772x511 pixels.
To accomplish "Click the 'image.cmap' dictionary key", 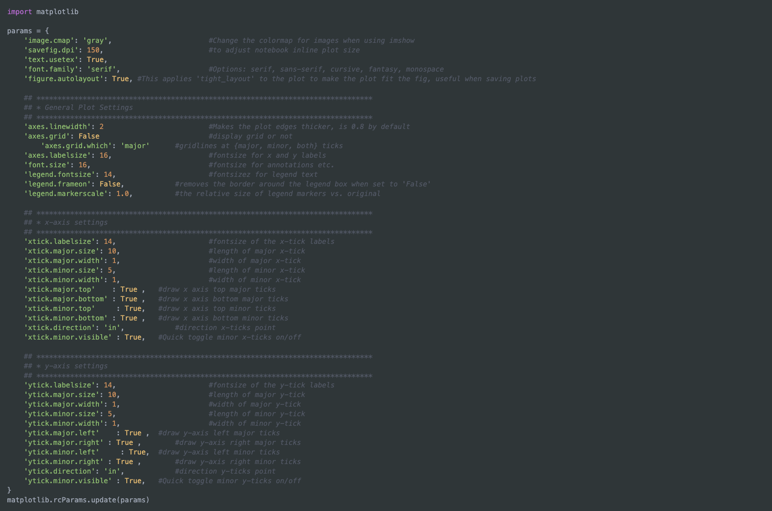I will click(x=49, y=41).
